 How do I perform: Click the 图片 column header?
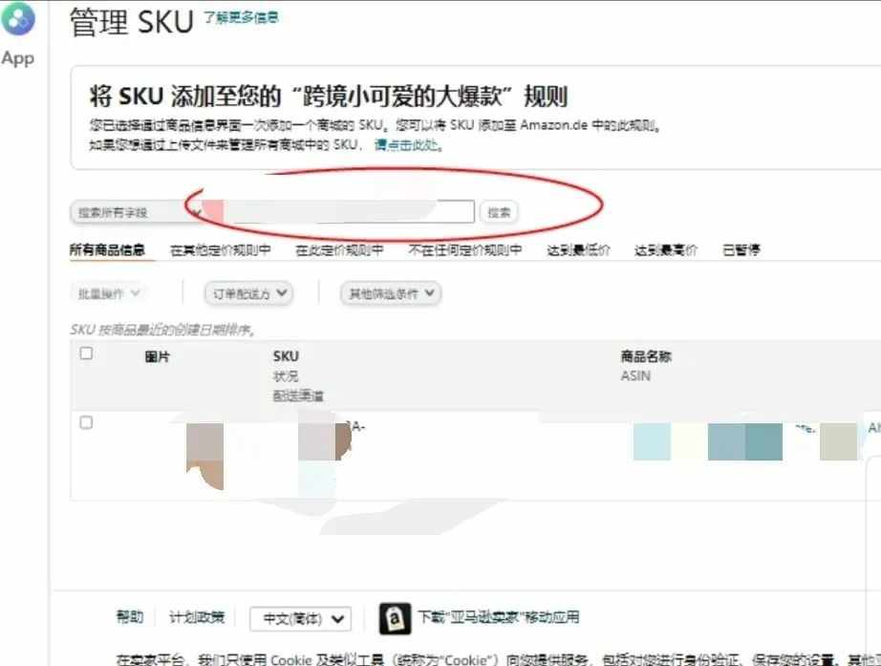157,356
